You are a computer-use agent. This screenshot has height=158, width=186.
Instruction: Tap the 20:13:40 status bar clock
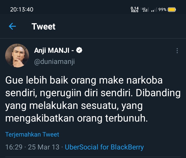point(22,10)
